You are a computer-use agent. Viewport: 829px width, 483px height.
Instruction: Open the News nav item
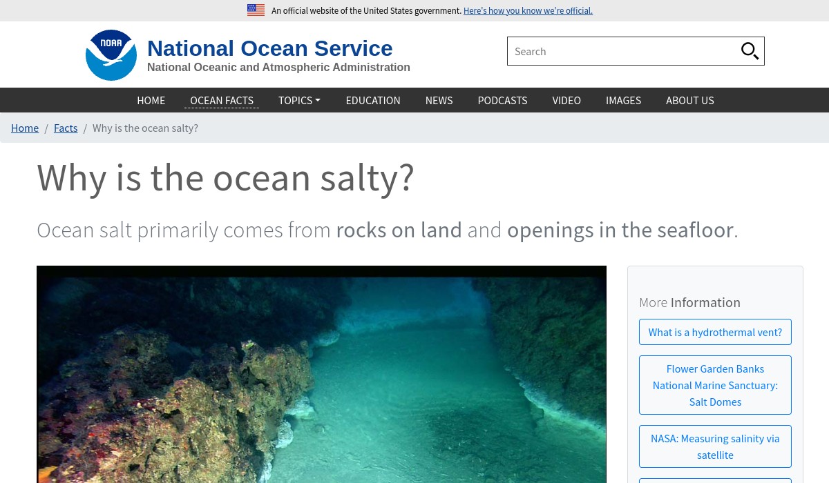[x=439, y=100]
